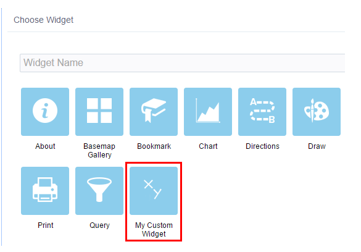Select the My Custom Widget XY icon
361x252 pixels.
click(154, 191)
